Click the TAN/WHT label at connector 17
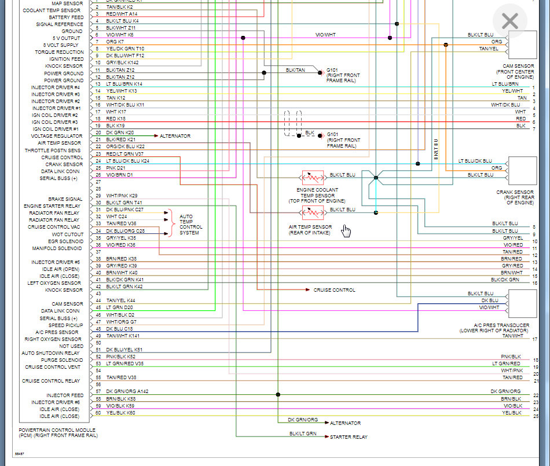The height and width of the screenshot is (466, 550). tap(512, 336)
